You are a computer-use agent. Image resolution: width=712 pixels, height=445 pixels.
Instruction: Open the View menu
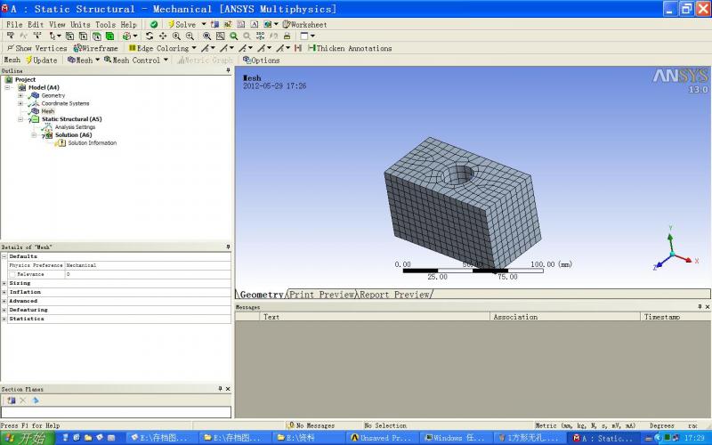(57, 24)
